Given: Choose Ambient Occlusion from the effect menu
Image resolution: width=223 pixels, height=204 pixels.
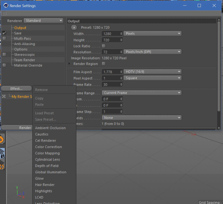Looking at the screenshot, I should 50,128.
